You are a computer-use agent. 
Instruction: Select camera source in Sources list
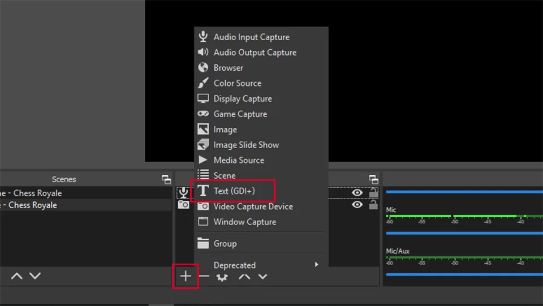183,205
